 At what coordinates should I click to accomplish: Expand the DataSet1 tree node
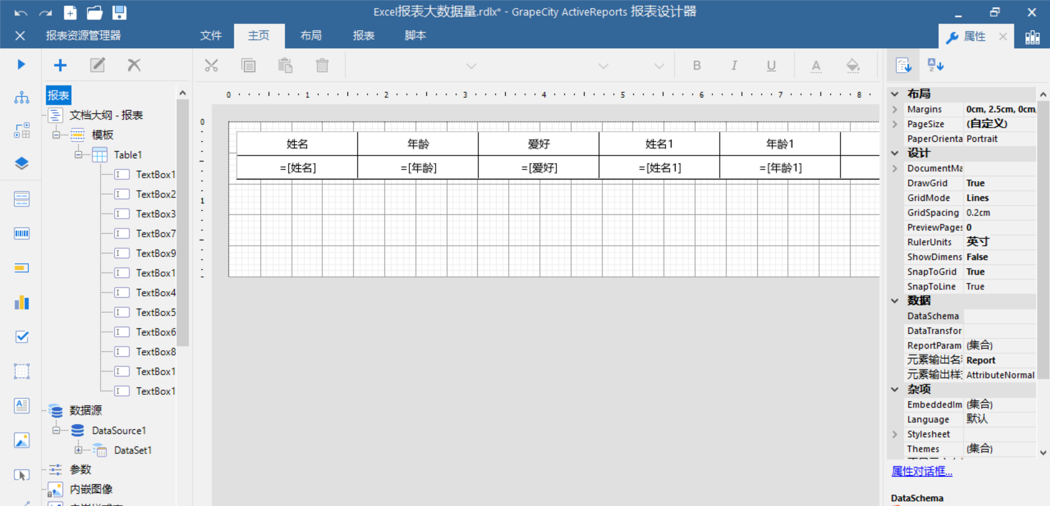pyautogui.click(x=79, y=450)
